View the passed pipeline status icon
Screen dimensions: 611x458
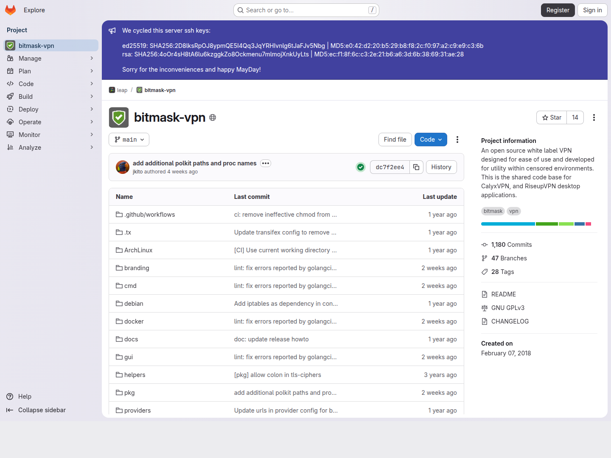click(361, 167)
